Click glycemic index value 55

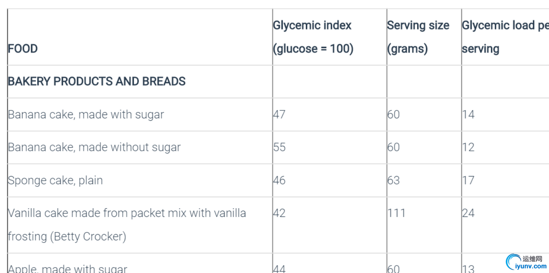click(x=280, y=147)
